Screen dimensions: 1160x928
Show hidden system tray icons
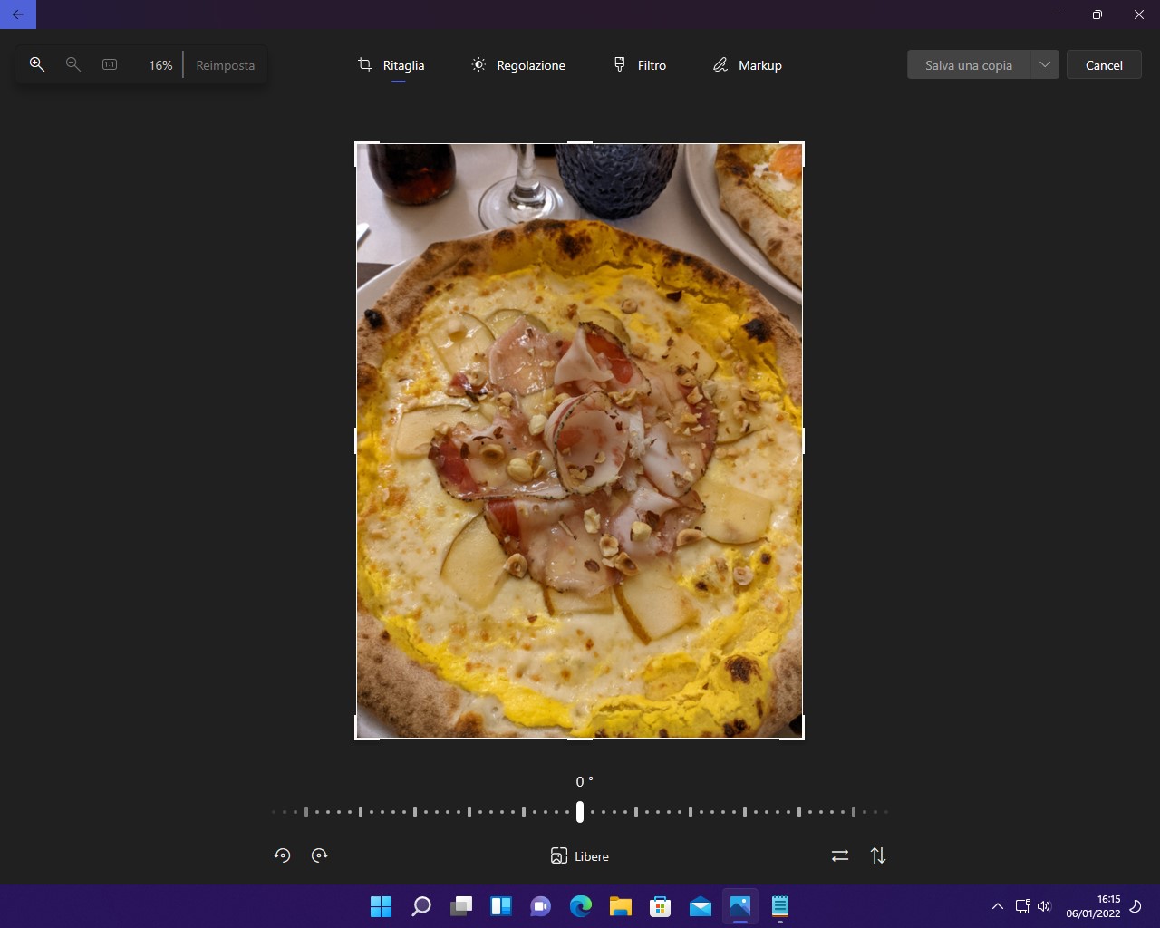pos(998,906)
